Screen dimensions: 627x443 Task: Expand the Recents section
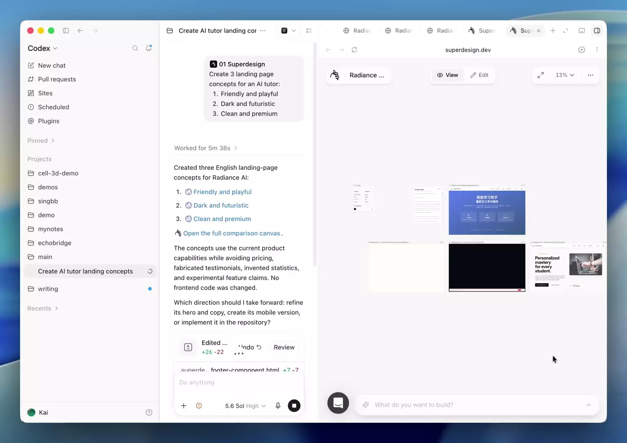[43, 308]
